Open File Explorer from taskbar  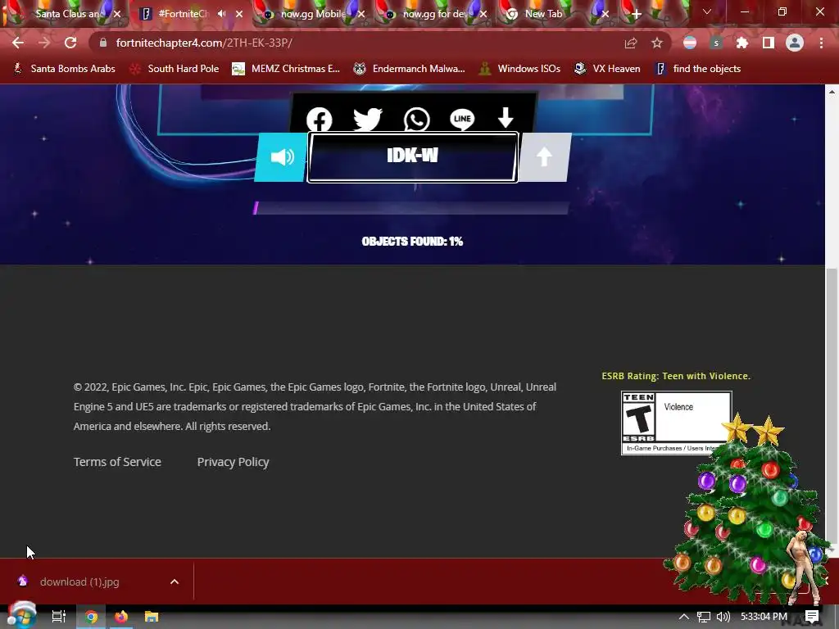pos(152,617)
